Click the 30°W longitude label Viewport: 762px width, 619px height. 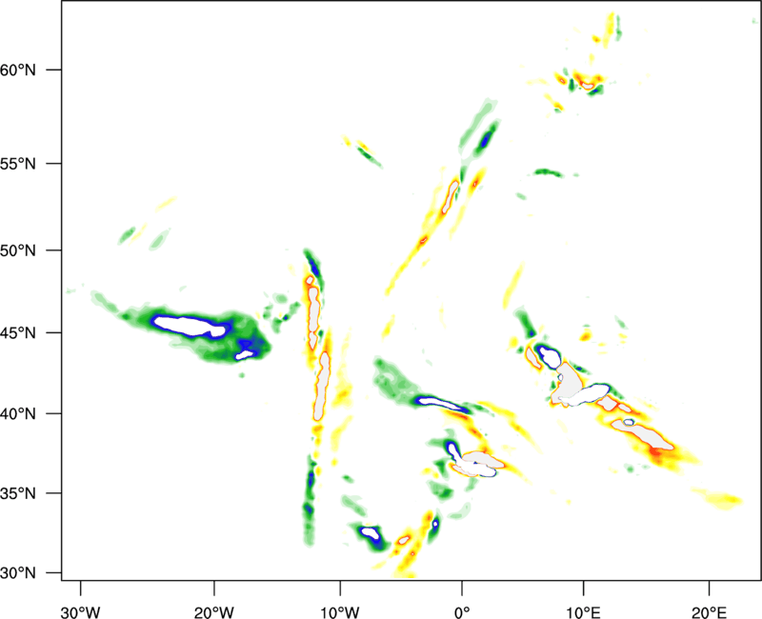(x=80, y=612)
